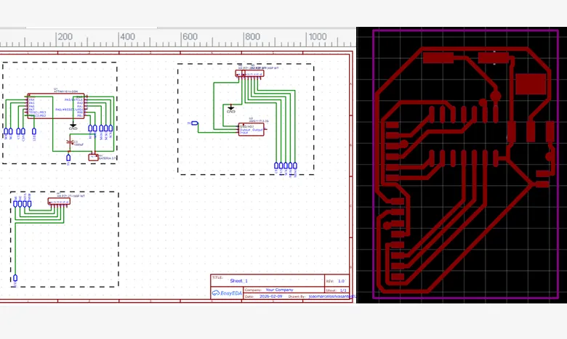This screenshot has height=339, width=567.
Task: Click the GND symbol below U1
Action: tap(73, 126)
